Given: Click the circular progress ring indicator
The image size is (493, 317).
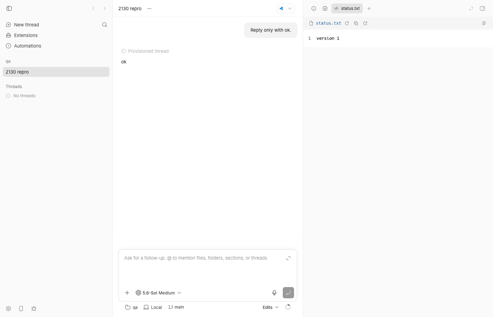Looking at the screenshot, I should pyautogui.click(x=288, y=307).
